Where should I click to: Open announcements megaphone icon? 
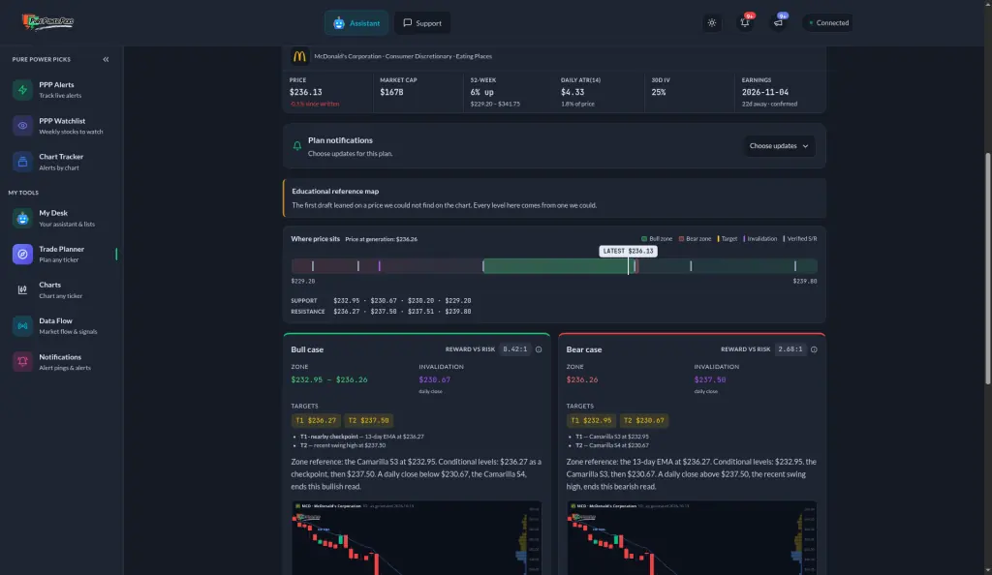click(778, 22)
